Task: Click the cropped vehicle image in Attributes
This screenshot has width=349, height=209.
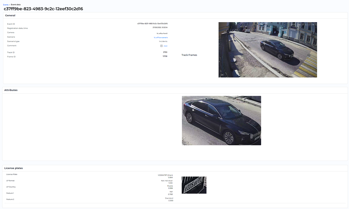Action: [221, 121]
